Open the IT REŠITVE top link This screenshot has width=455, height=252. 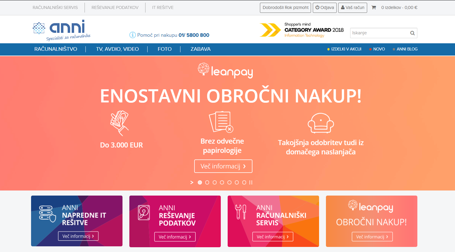point(163,7)
